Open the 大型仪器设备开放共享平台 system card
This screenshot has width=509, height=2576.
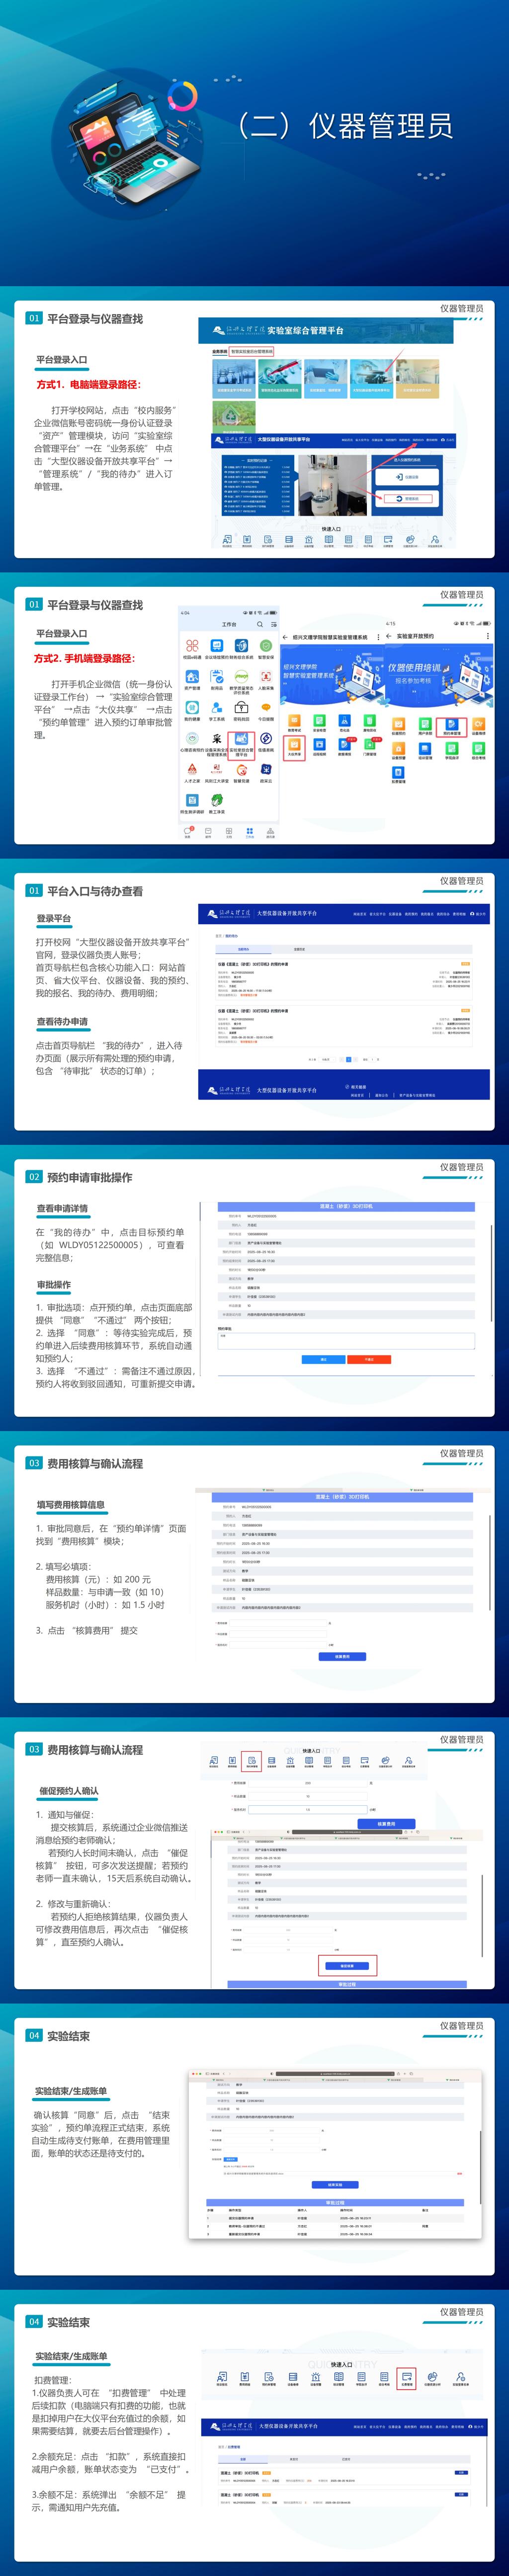coord(372,379)
